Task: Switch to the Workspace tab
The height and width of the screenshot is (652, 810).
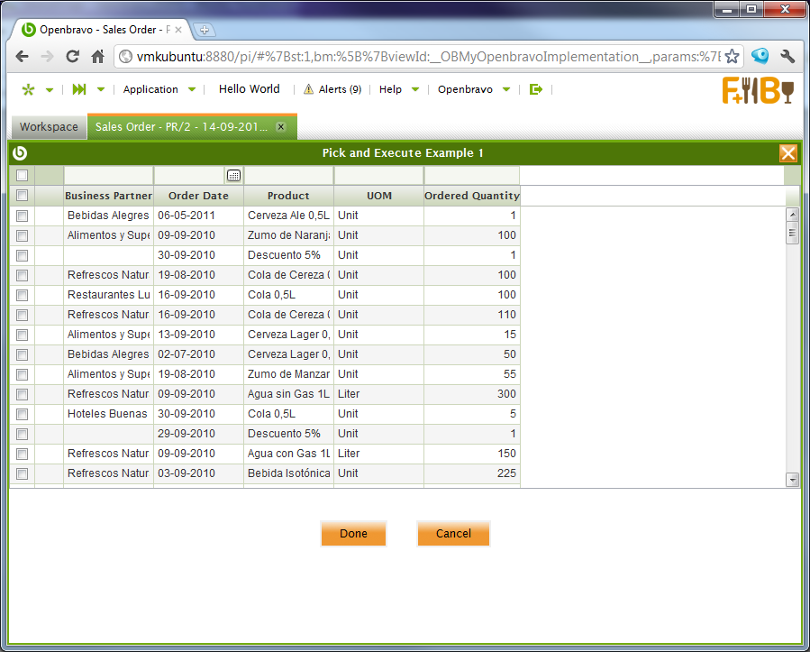Action: pos(49,127)
